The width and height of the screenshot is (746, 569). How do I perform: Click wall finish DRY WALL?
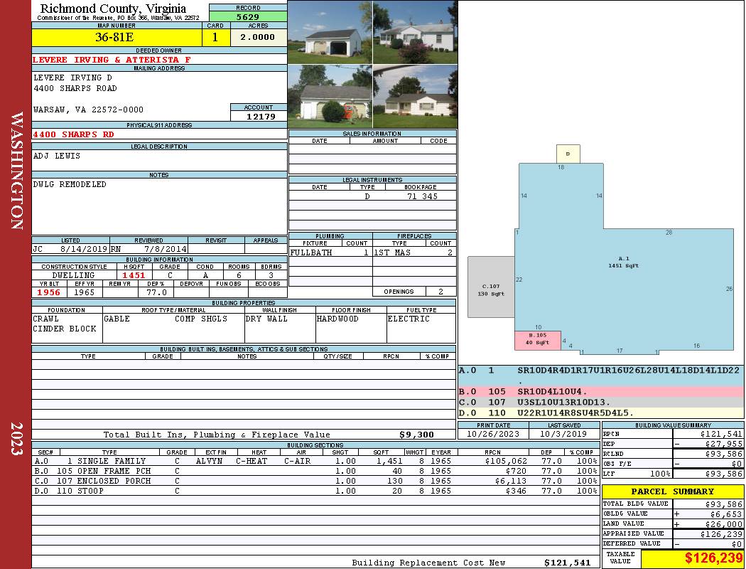(266, 319)
